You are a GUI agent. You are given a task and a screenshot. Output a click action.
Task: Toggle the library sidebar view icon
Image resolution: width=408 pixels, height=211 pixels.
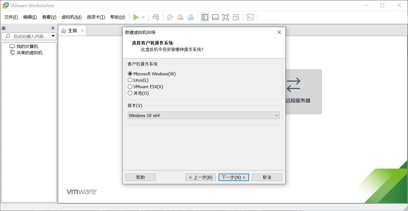pyautogui.click(x=205, y=17)
